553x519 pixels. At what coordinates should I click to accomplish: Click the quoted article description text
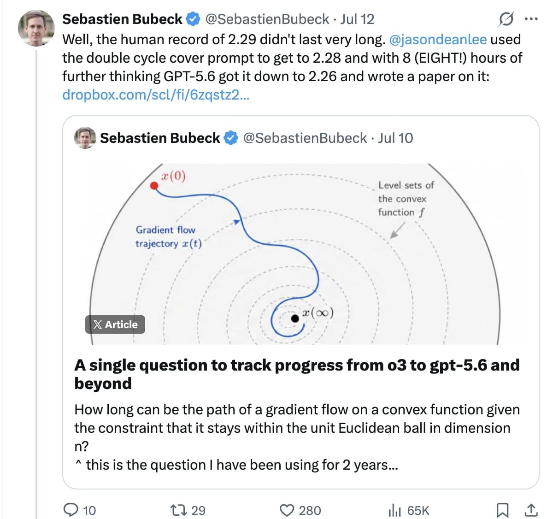tap(297, 437)
